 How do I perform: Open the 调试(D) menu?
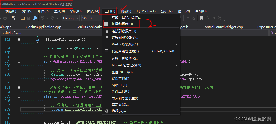click(x=76, y=11)
